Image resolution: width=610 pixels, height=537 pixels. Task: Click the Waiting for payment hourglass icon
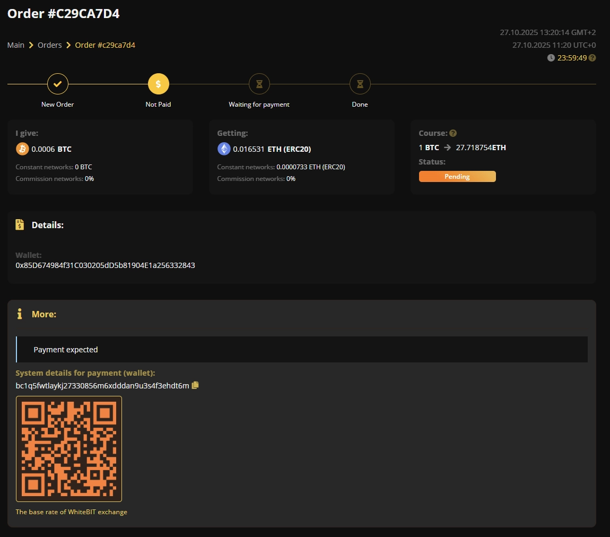pos(259,84)
